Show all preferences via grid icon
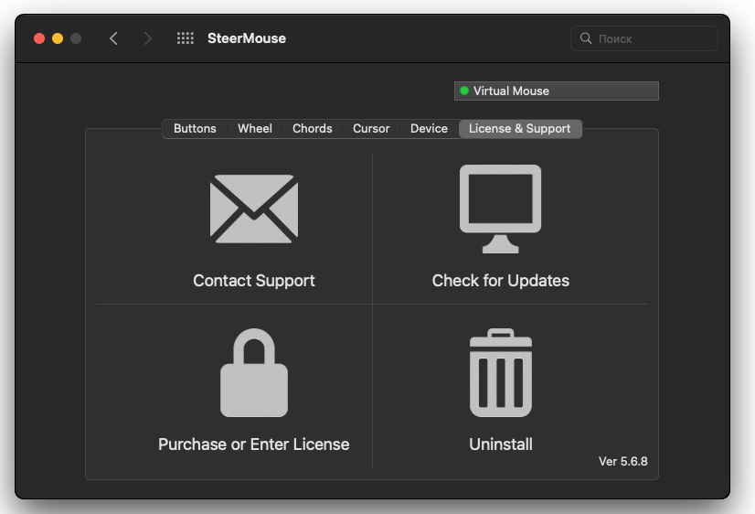The height and width of the screenshot is (514, 755). point(186,38)
